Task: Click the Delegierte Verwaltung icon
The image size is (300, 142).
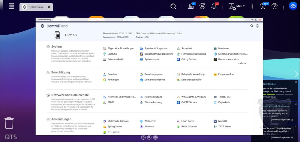Action: pos(178,74)
